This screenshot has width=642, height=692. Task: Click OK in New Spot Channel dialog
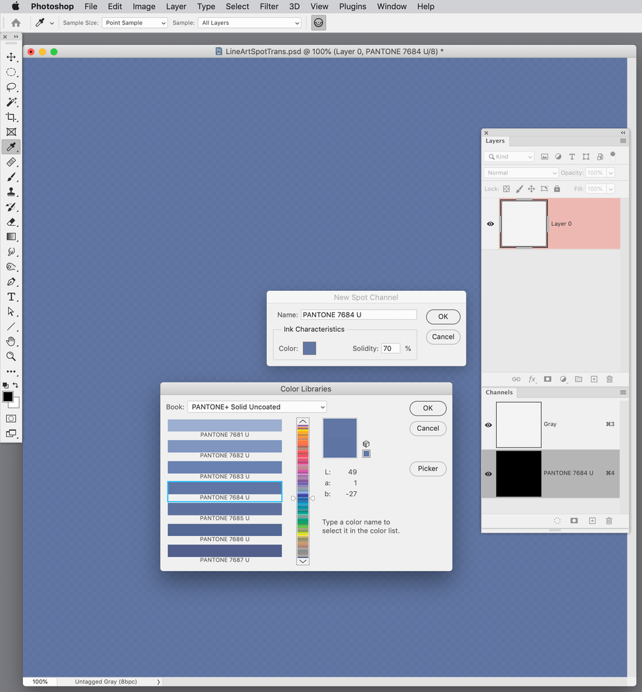tap(443, 317)
